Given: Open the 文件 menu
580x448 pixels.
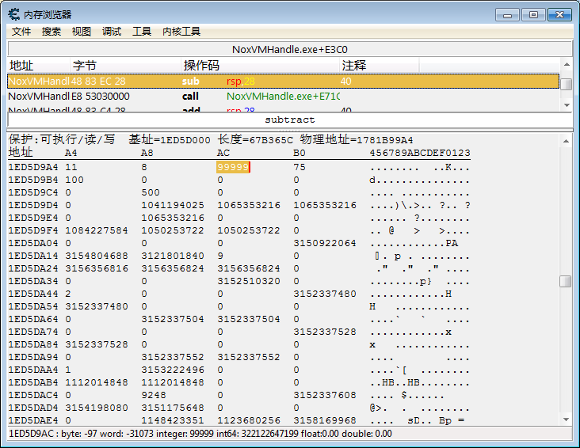Looking at the screenshot, I should 21,32.
